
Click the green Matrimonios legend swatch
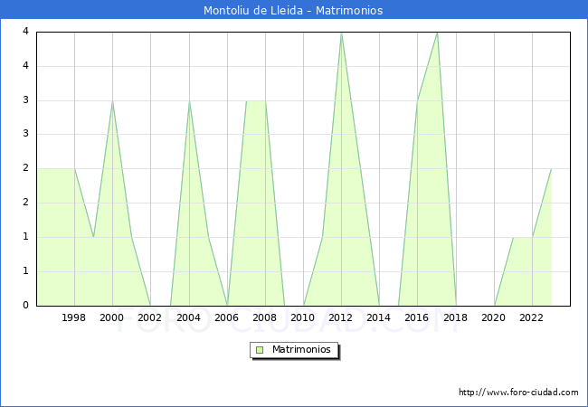[x=260, y=350]
